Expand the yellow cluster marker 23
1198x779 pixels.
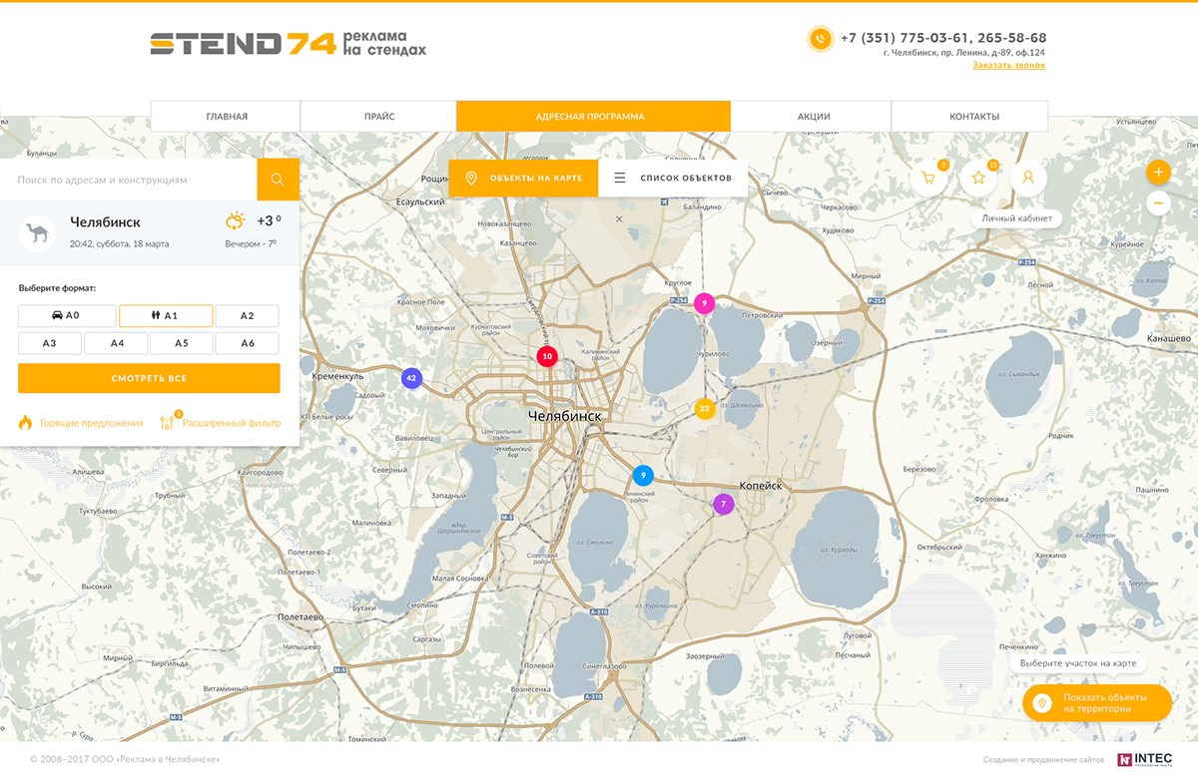(x=704, y=408)
